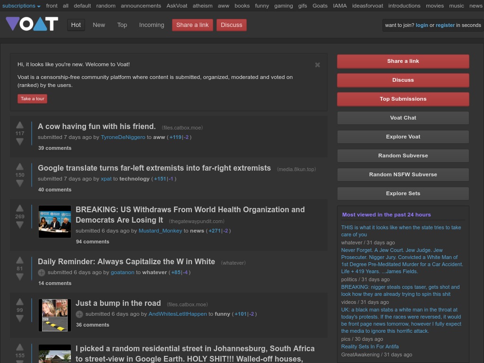
Task: Open user profile TyroneDeNiggero
Action: coord(122,137)
